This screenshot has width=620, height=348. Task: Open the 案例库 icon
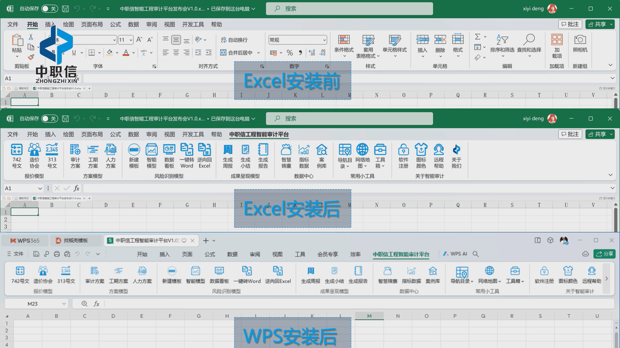[322, 156]
